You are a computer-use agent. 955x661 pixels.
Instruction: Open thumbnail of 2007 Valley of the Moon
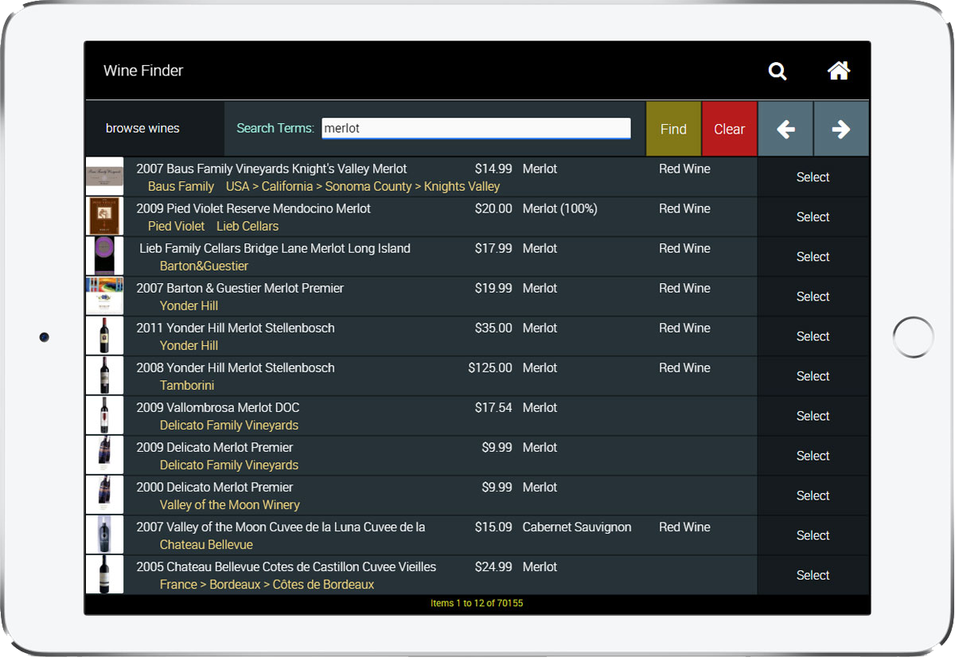(104, 535)
